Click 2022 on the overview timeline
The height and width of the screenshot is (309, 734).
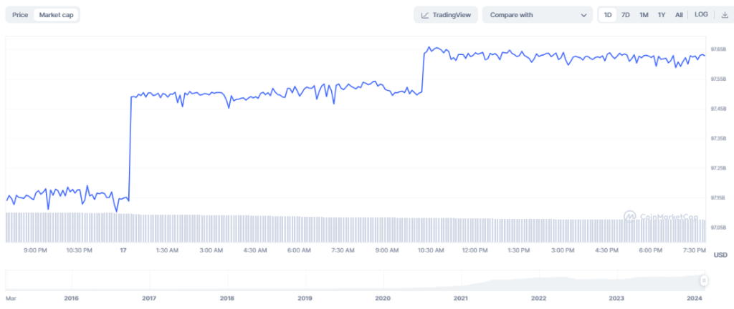539,298
